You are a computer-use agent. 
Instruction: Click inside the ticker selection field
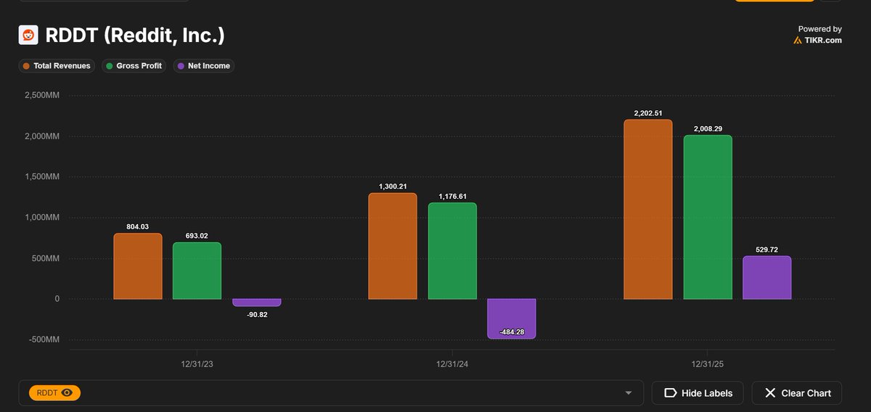point(331,393)
